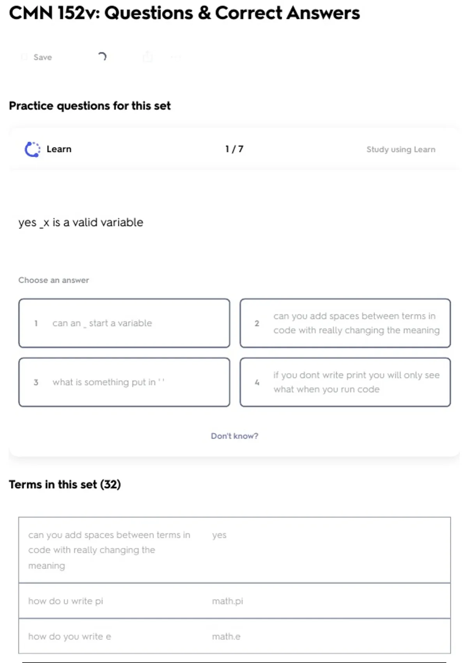This screenshot has width=468, height=663.
Task: Select the 'how do u write pi' term row
Action: (234, 601)
